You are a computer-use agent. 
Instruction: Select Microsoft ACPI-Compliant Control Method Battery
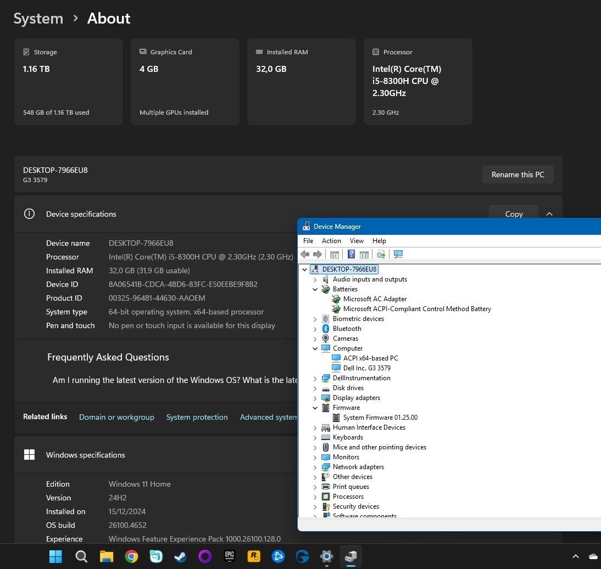click(x=417, y=309)
